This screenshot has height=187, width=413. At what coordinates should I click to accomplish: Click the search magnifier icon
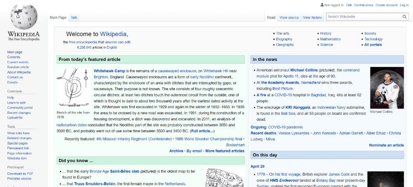pyautogui.click(x=404, y=17)
